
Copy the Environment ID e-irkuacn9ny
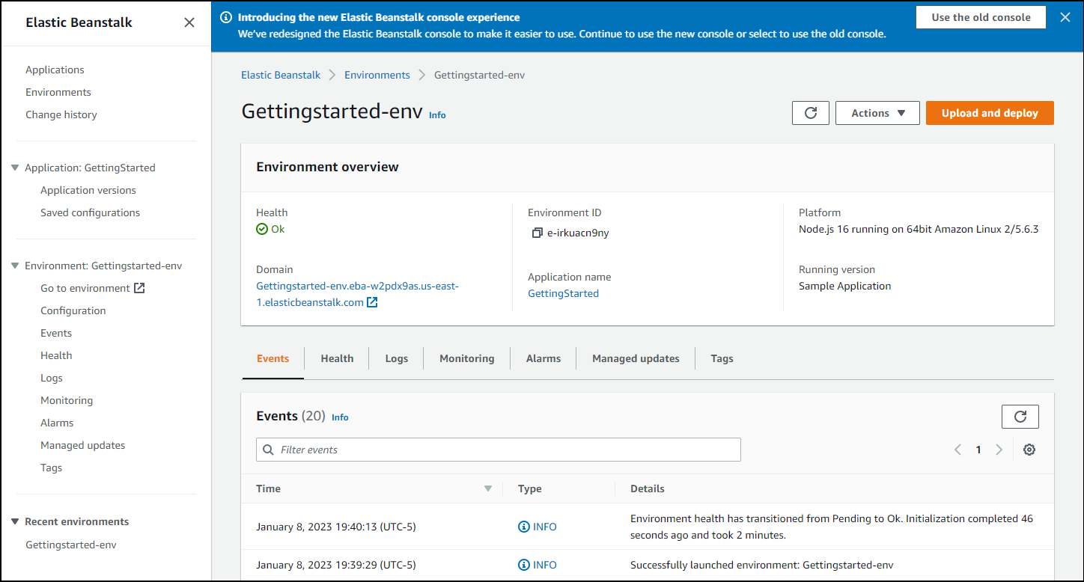click(537, 233)
